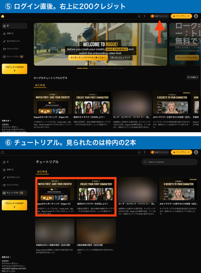Select the star item in the tutorials-page sidebar
Image resolution: width=201 pixels, height=273 pixels.
click(8, 170)
